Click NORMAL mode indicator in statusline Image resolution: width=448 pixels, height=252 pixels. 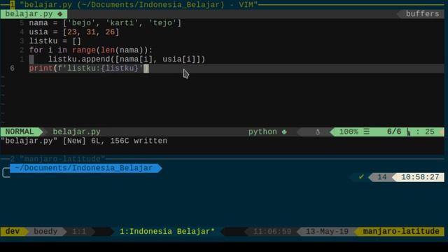pyautogui.click(x=20, y=132)
